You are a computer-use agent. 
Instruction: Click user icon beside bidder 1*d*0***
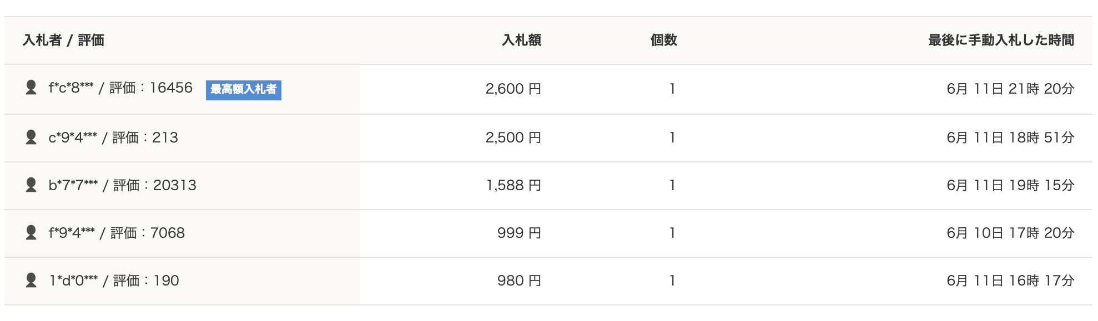click(x=31, y=281)
